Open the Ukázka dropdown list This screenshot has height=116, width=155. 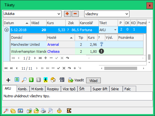(59, 14)
